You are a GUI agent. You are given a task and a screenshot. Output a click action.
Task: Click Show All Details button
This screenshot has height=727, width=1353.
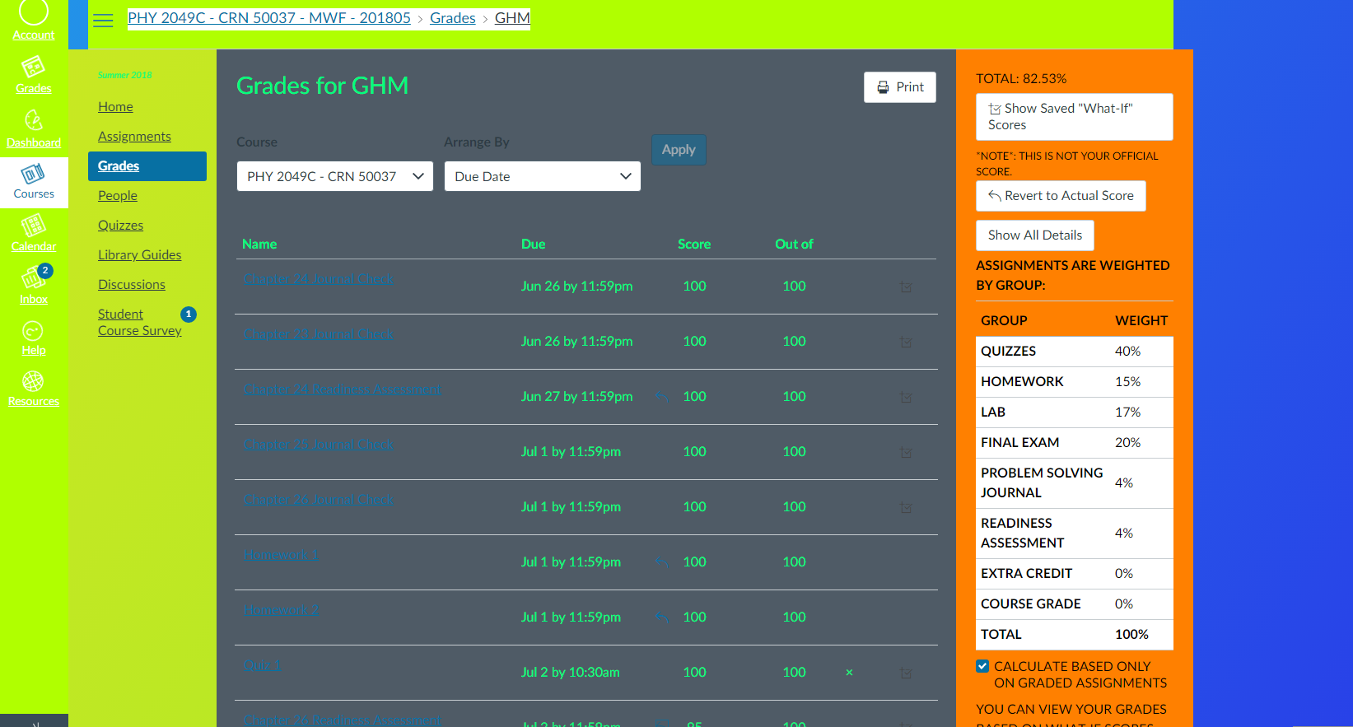[1034, 235]
